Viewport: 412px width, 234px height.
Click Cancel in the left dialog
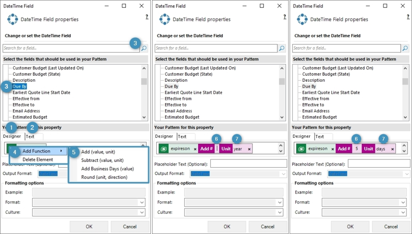coord(130,227)
